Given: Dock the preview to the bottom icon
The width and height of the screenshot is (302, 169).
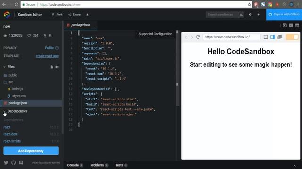Looking at the screenshot, I should pos(266,37).
